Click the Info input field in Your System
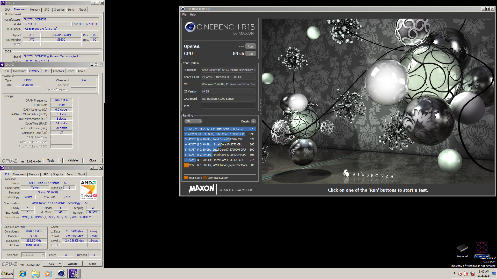This screenshot has width=497, height=279. click(228, 106)
